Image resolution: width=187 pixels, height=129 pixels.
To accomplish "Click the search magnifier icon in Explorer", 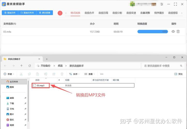I will pos(181,66).
